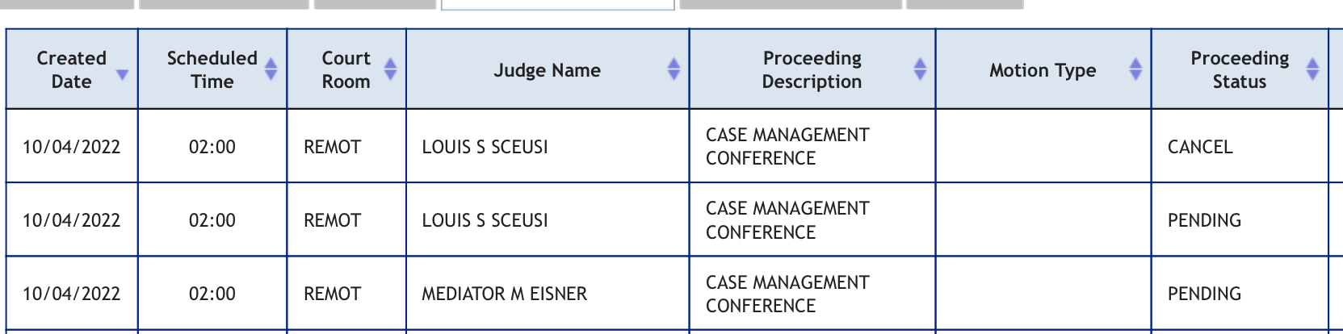The width and height of the screenshot is (1343, 334).
Task: Click PENDING status in second row
Action: tap(1204, 220)
